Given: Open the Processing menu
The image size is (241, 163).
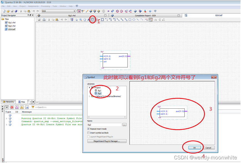Looking at the screenshot, I should [45, 6].
